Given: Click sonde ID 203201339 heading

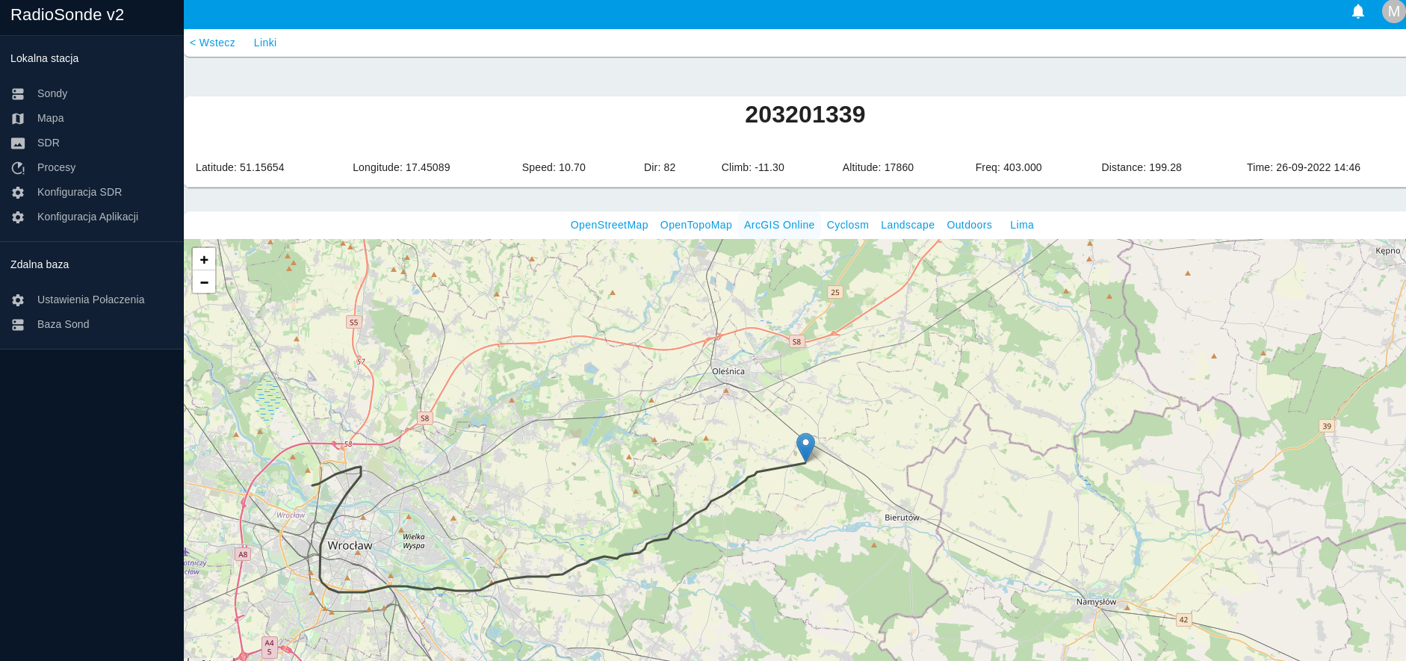Looking at the screenshot, I should [x=805, y=114].
